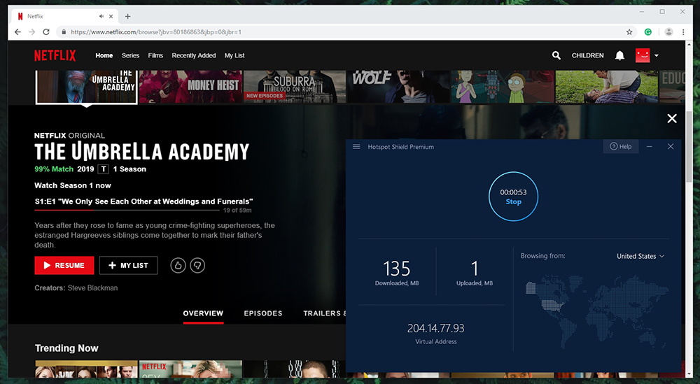Click the world map in Hotspot Shield
Screen dimensions: 700x384
[x=597, y=311]
